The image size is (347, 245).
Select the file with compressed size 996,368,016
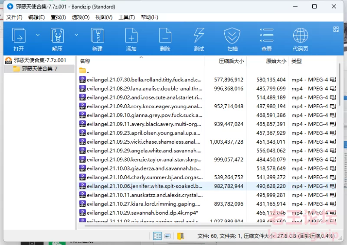click(207, 88)
